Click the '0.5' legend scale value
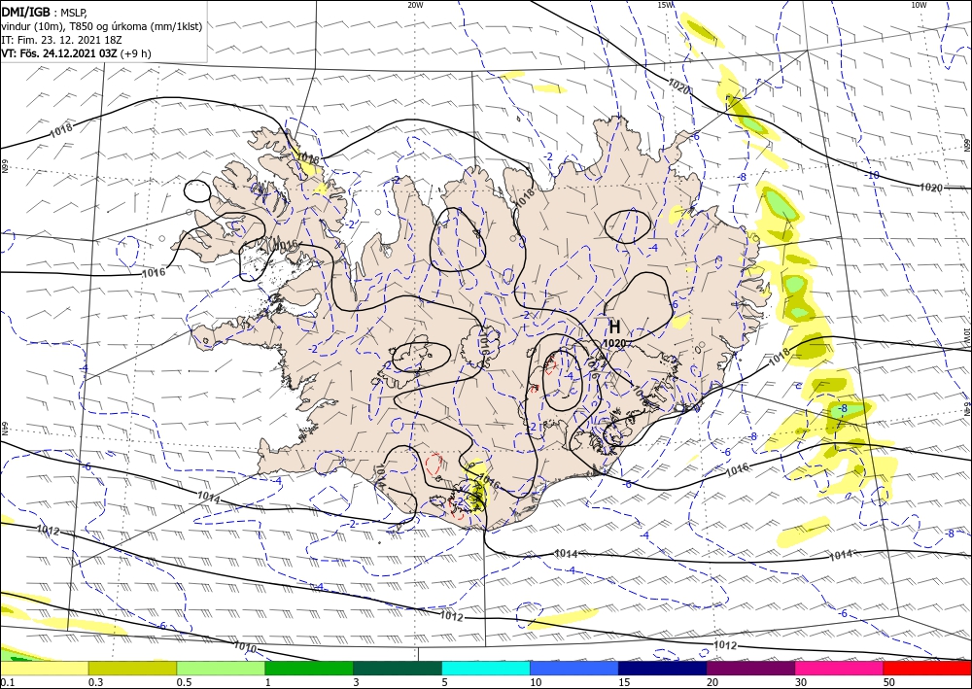972x689 pixels. pos(184,682)
